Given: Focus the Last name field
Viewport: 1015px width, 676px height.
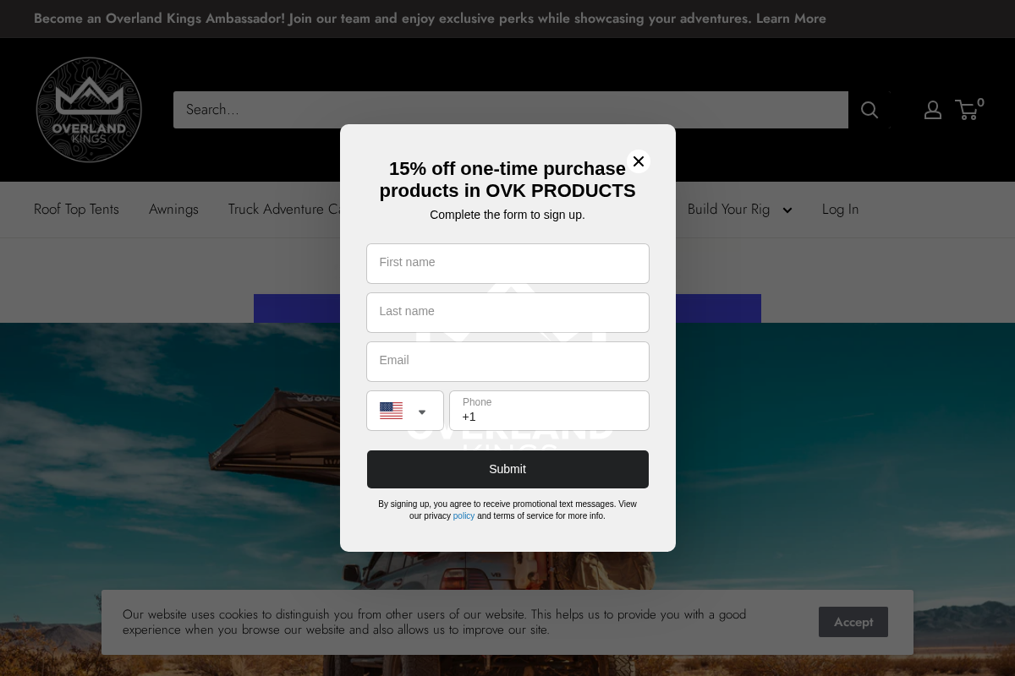Looking at the screenshot, I should (507, 313).
